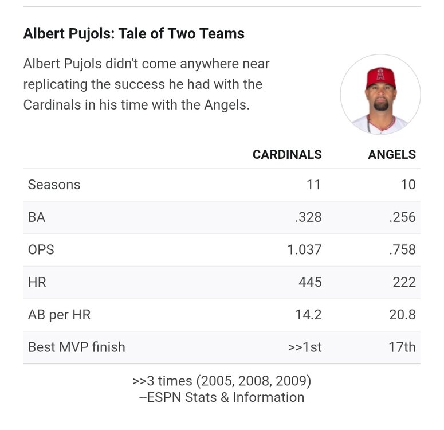The image size is (444, 430).
Task: Click the Angels 17th MVP finish value
Action: tap(402, 347)
